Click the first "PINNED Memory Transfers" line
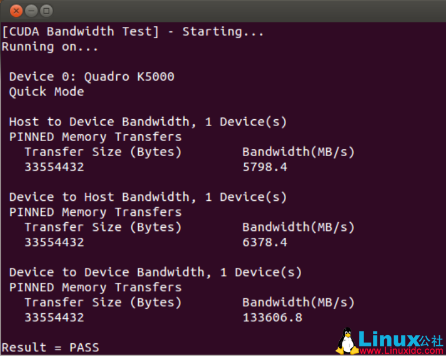The image size is (446, 357). point(95,137)
